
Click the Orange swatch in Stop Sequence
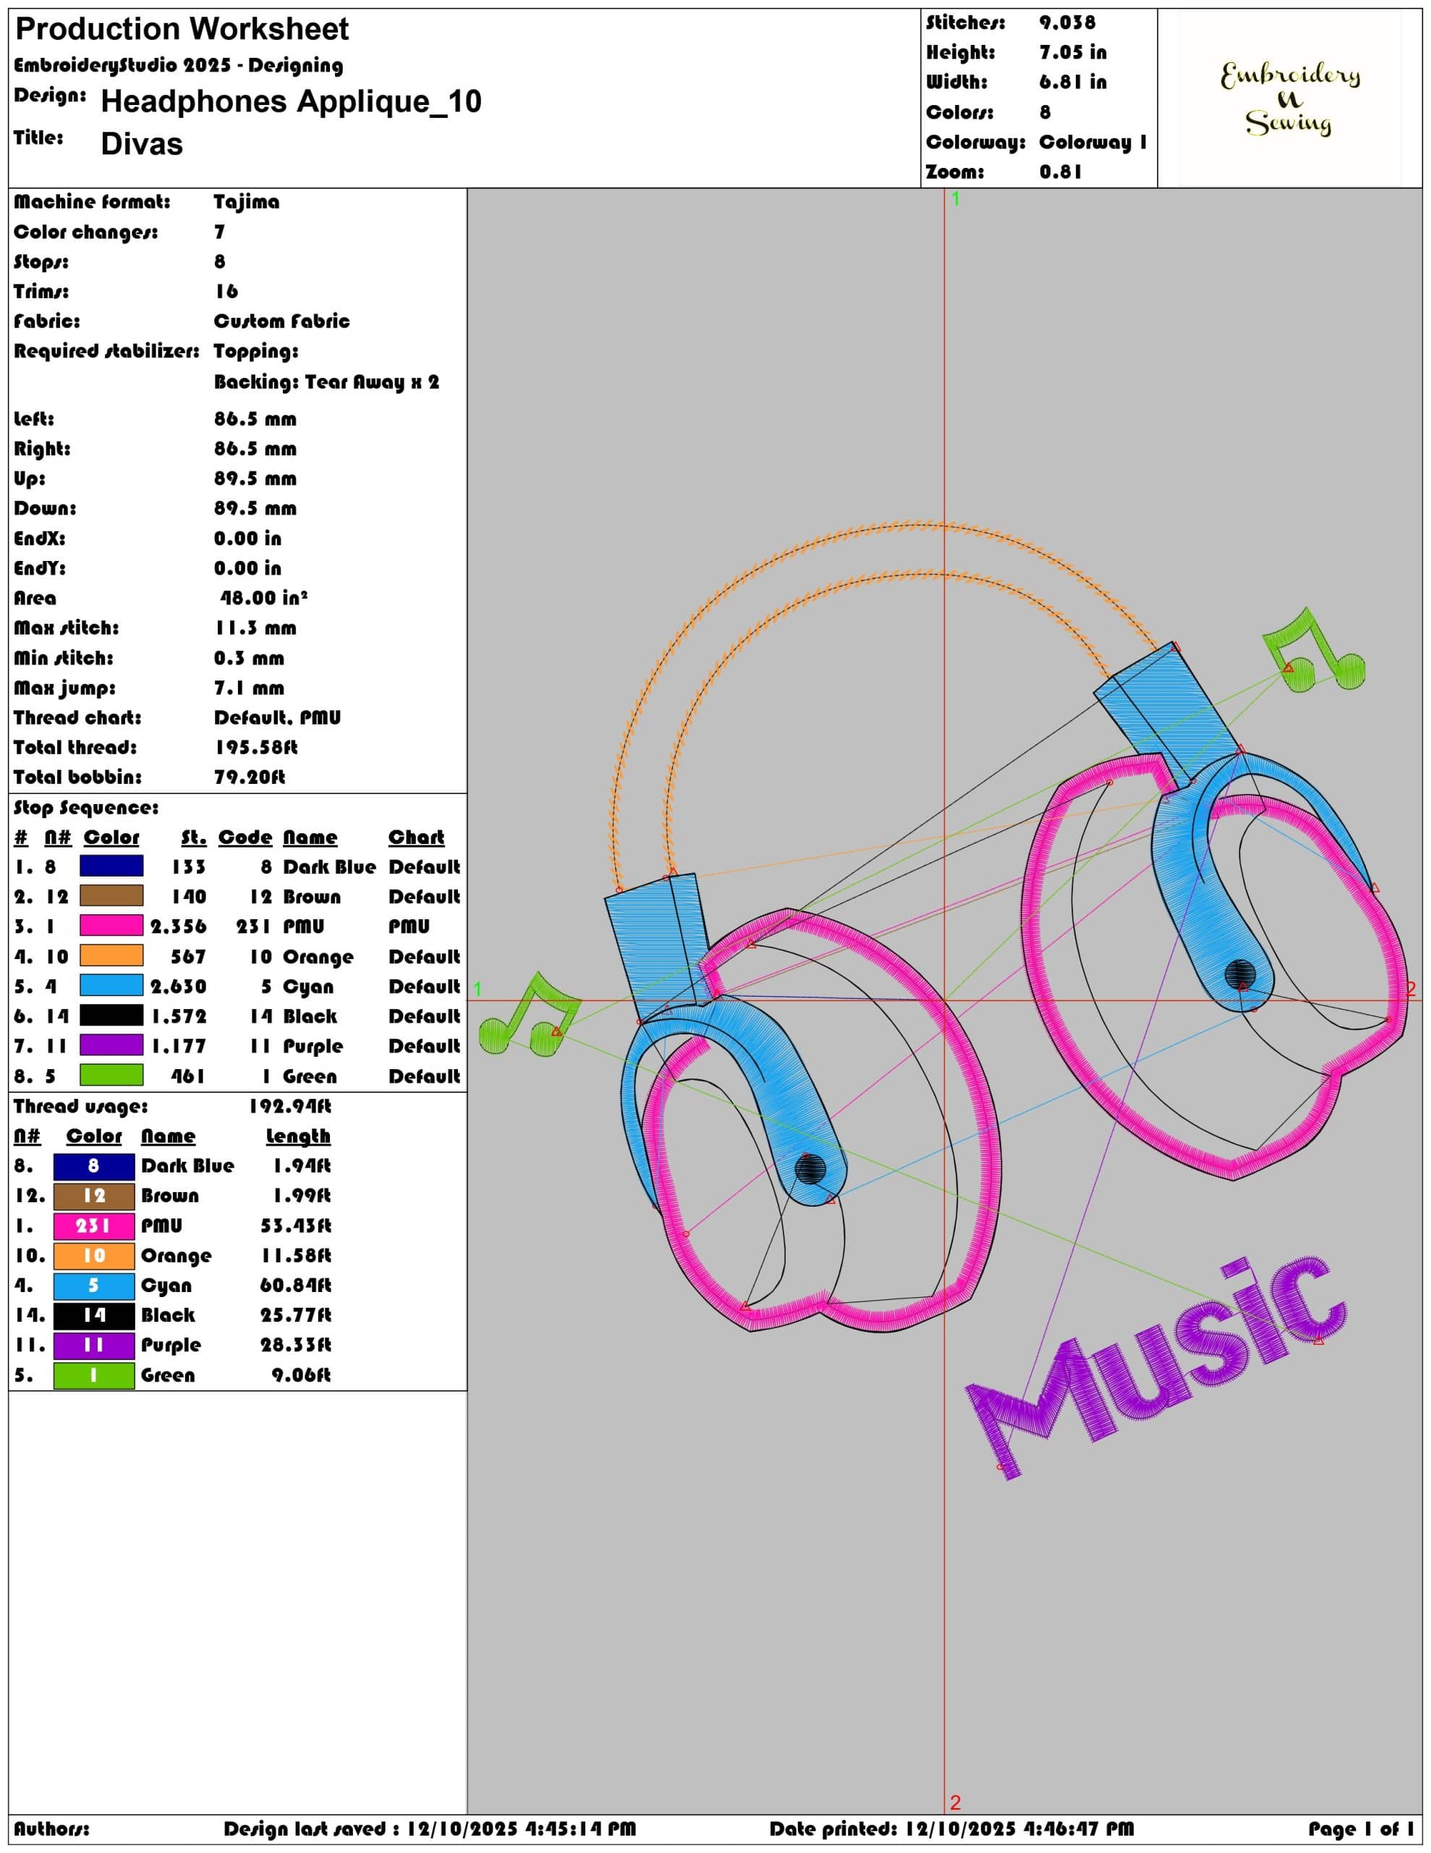(x=111, y=956)
